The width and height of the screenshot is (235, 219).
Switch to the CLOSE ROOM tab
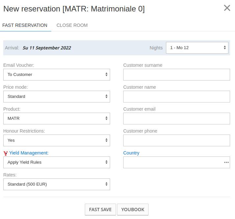[72, 25]
